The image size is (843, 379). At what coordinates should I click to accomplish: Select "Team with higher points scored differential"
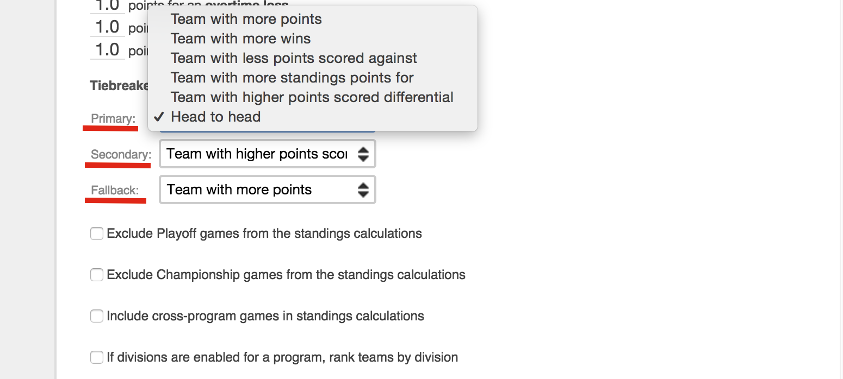point(312,97)
